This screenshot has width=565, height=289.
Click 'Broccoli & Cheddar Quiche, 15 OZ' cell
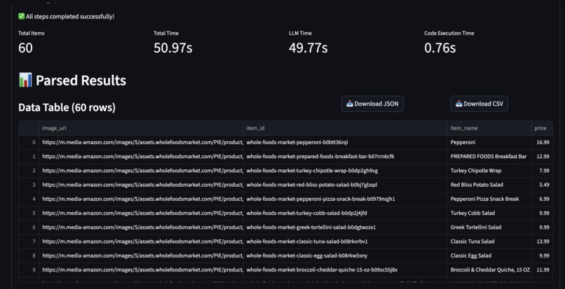[489, 270]
